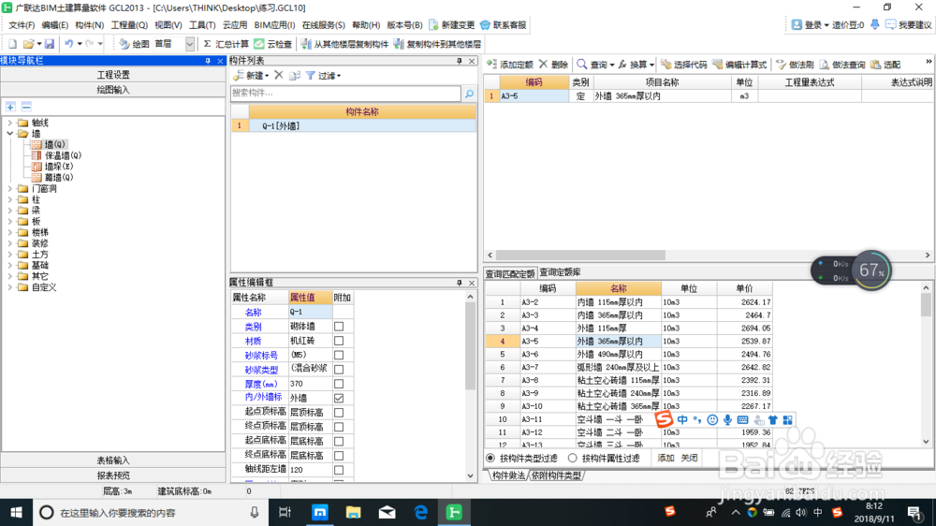Open 联系客服 customer service

pos(504,25)
